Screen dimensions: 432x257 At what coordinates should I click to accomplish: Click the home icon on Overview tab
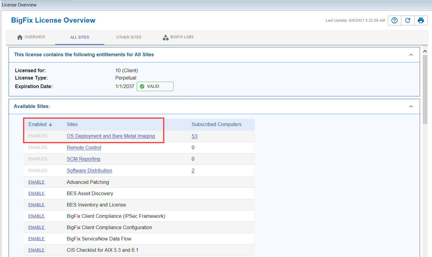tap(20, 37)
